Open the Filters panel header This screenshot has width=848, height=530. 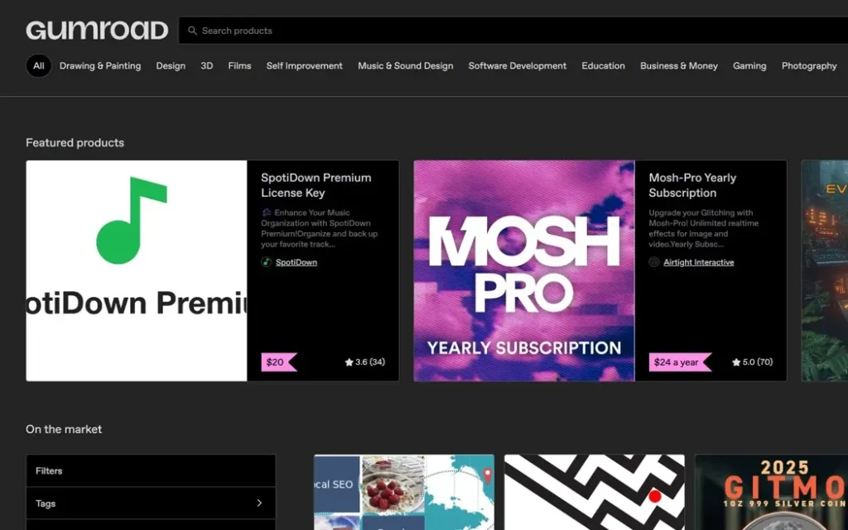(x=151, y=470)
